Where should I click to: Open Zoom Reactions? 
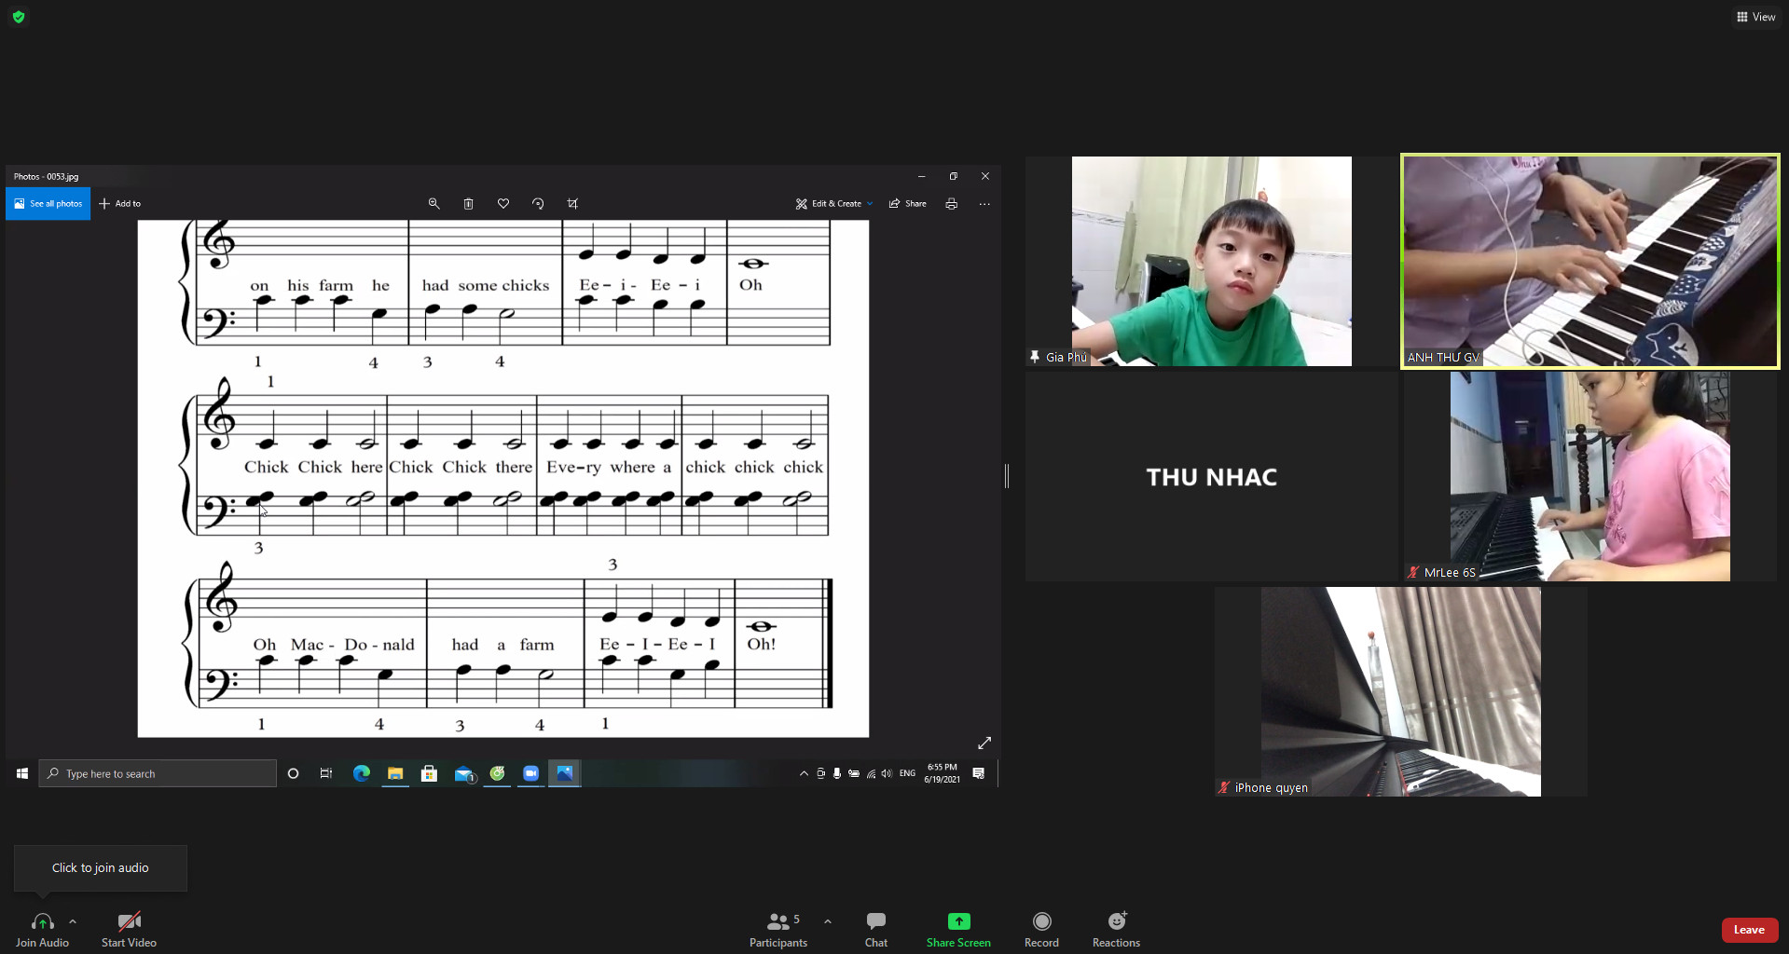(1115, 928)
